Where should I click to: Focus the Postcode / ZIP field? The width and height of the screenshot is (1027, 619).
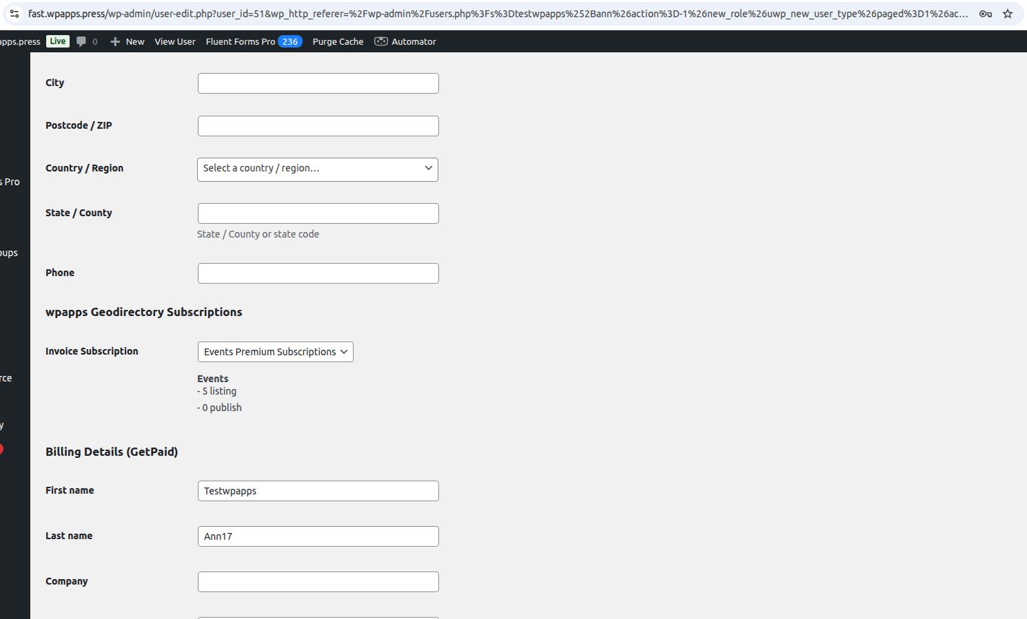318,126
